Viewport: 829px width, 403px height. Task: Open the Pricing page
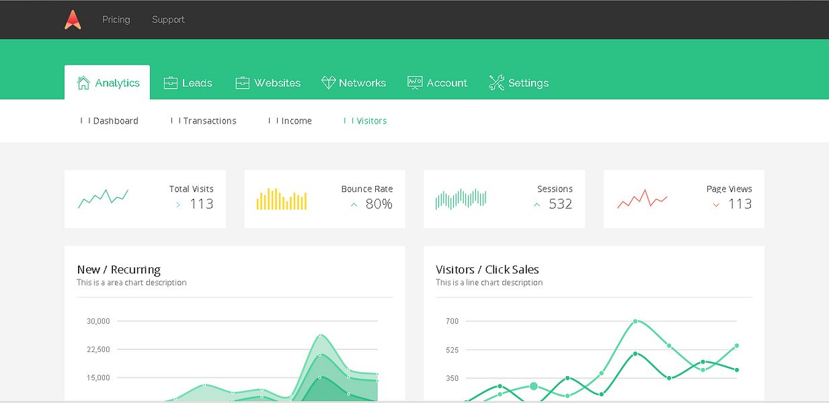click(116, 19)
